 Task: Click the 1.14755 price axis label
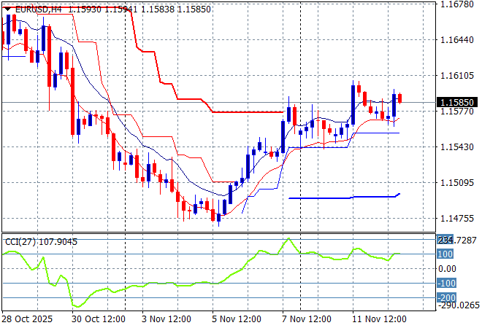[x=457, y=219]
